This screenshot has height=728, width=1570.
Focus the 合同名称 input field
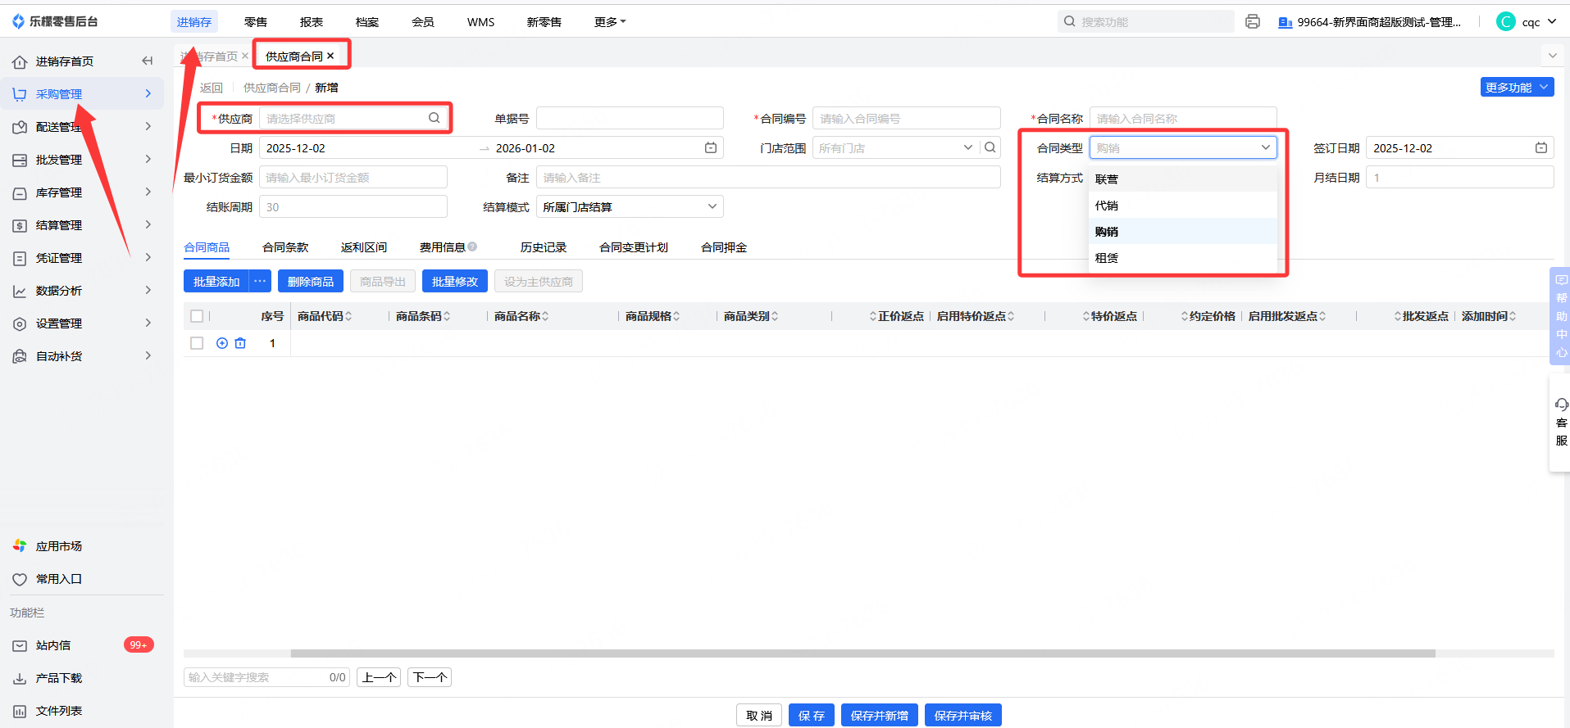(1183, 119)
